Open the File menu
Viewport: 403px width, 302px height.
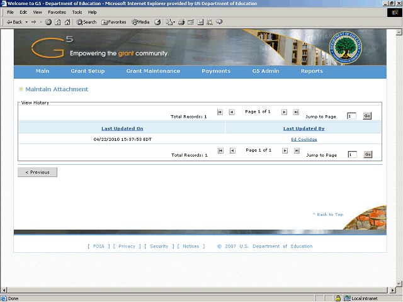[x=10, y=12]
